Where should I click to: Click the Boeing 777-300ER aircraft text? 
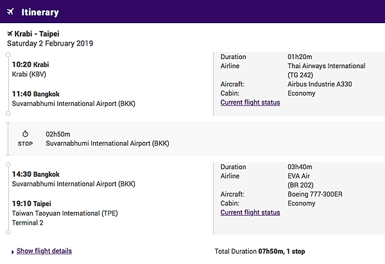click(315, 195)
